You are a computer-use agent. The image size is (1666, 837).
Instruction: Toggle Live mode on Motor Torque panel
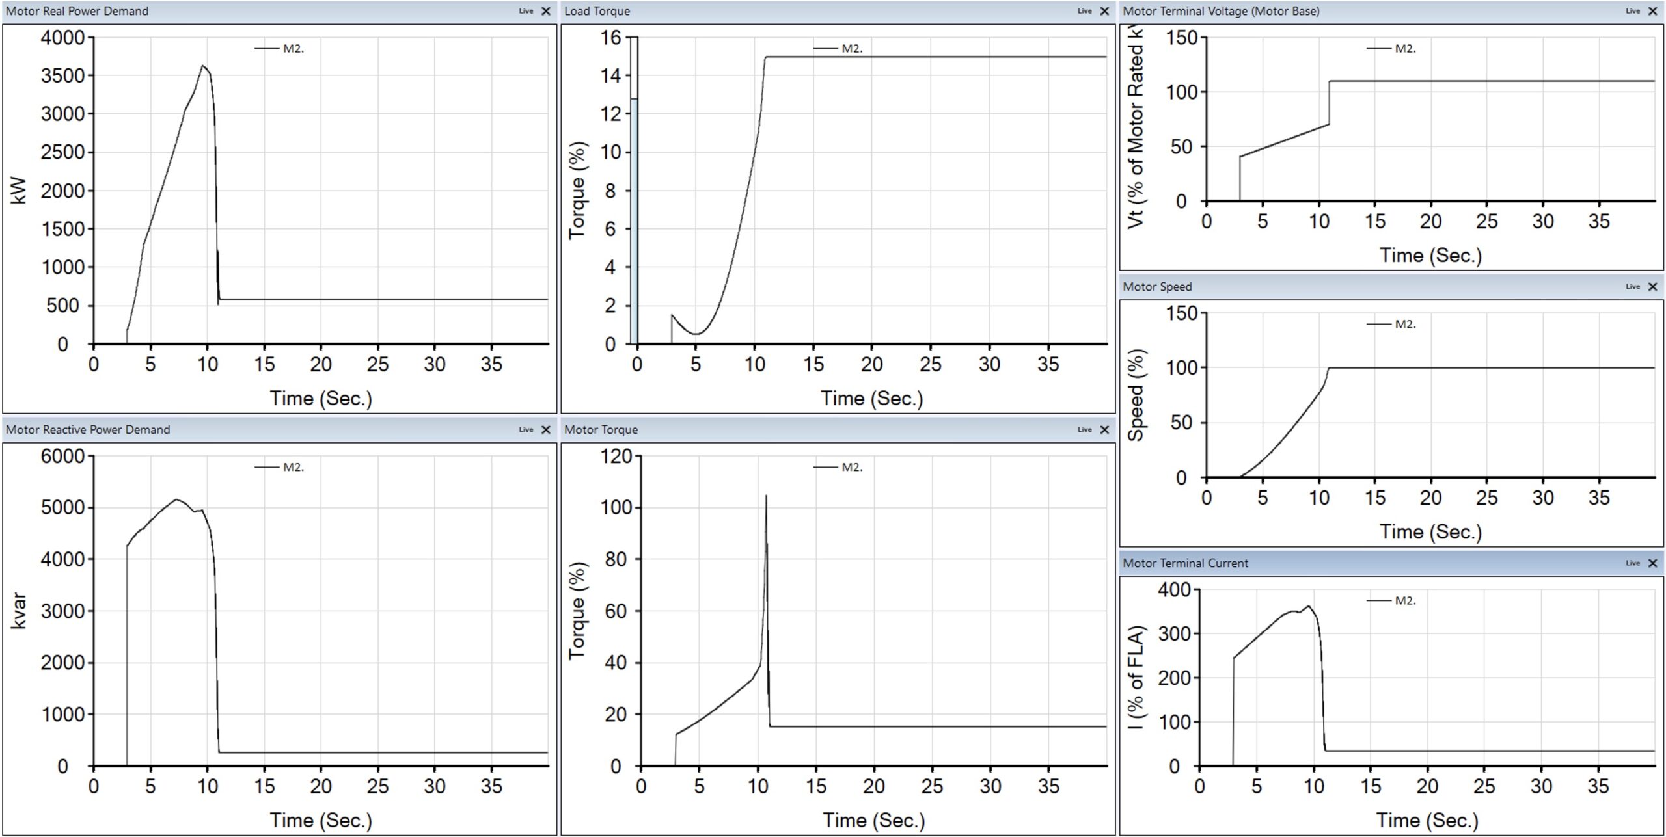click(1084, 430)
